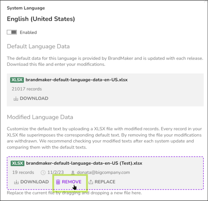Open brandmaker-default-language-data-en-US.xlsx file name
The width and height of the screenshot is (208, 201).
(76, 80)
